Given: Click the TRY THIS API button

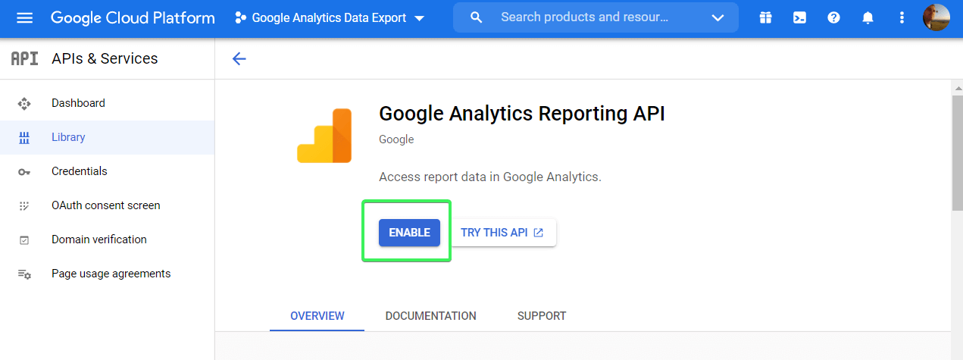Looking at the screenshot, I should 502,233.
